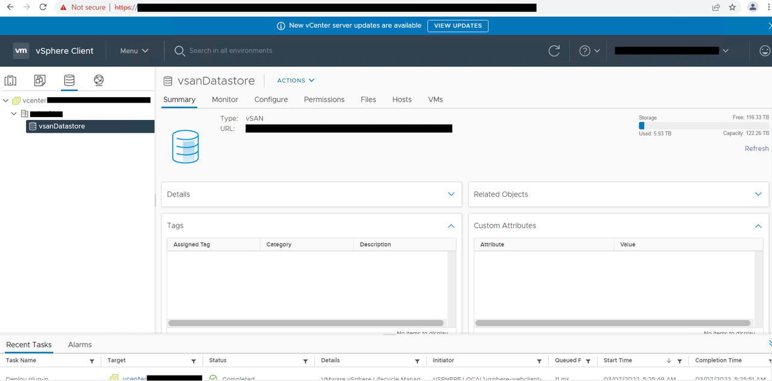Open the VMs and Templates inventory icon
The width and height of the screenshot is (772, 381).
40,81
